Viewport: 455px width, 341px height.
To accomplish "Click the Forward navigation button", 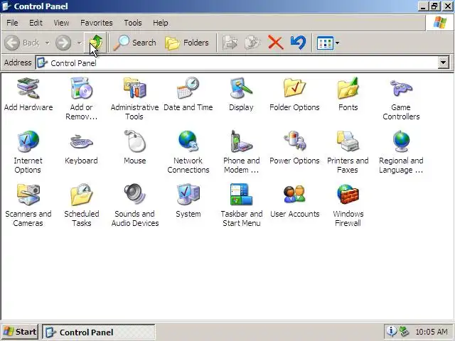I will (x=63, y=43).
